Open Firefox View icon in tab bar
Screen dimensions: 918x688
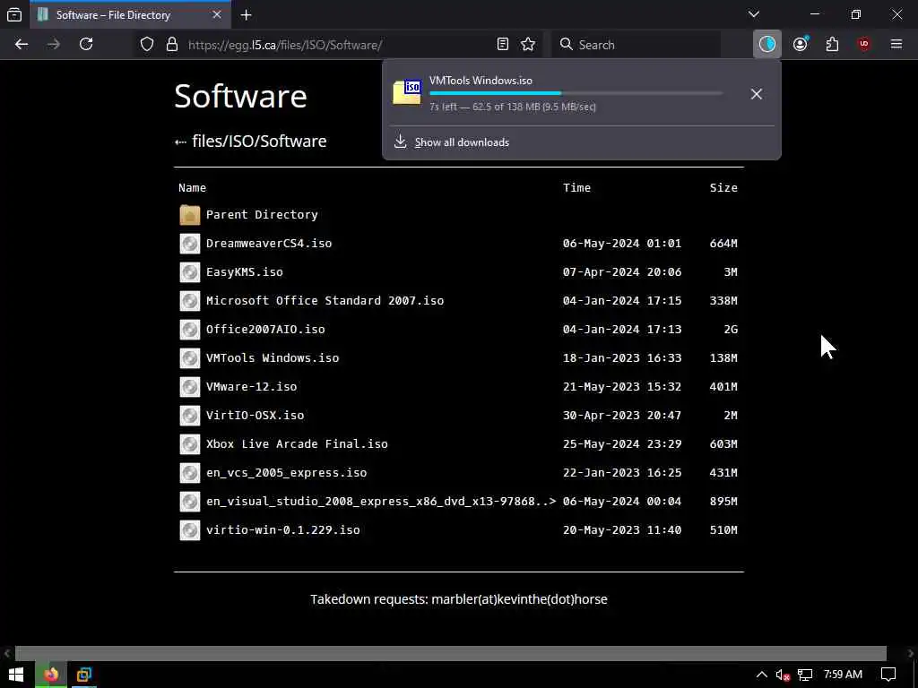[x=14, y=14]
